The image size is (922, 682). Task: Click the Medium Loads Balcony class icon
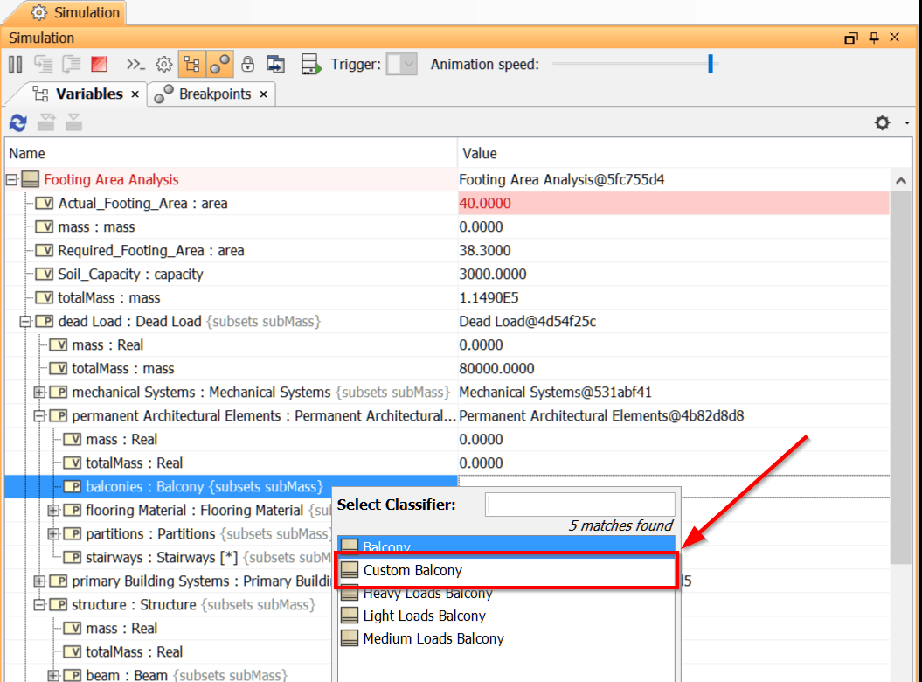click(350, 638)
